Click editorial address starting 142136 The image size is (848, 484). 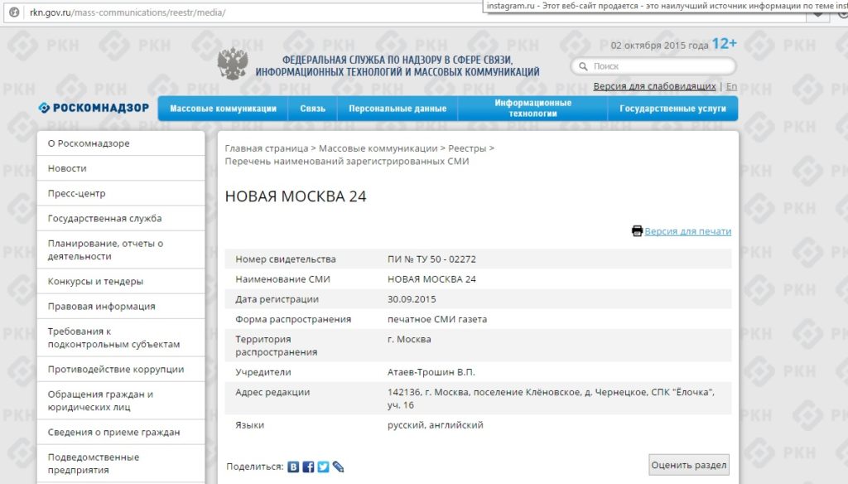click(551, 399)
